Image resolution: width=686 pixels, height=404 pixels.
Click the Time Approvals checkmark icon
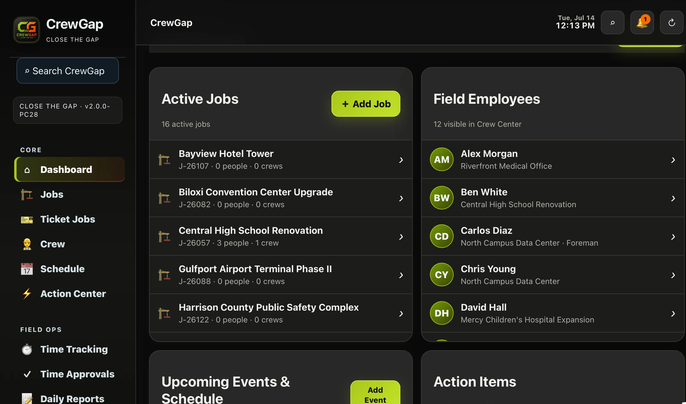(x=27, y=374)
